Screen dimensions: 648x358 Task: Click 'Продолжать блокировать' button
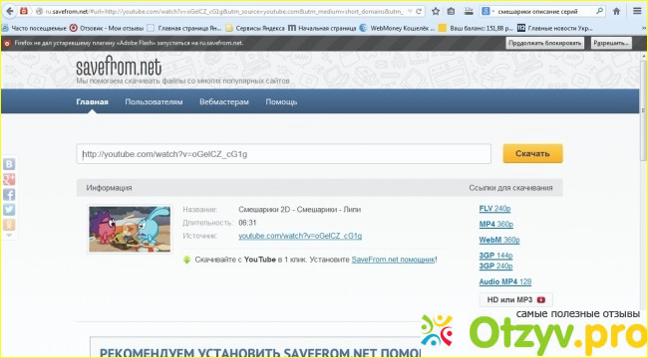[x=544, y=43]
